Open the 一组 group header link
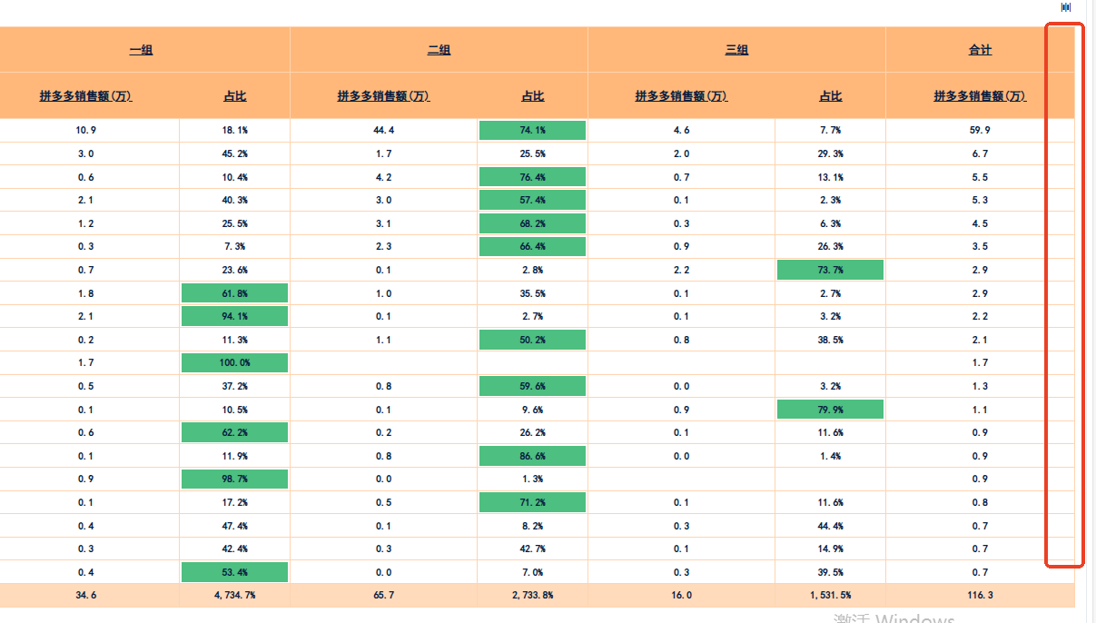The height and width of the screenshot is (623, 1096). pos(141,50)
